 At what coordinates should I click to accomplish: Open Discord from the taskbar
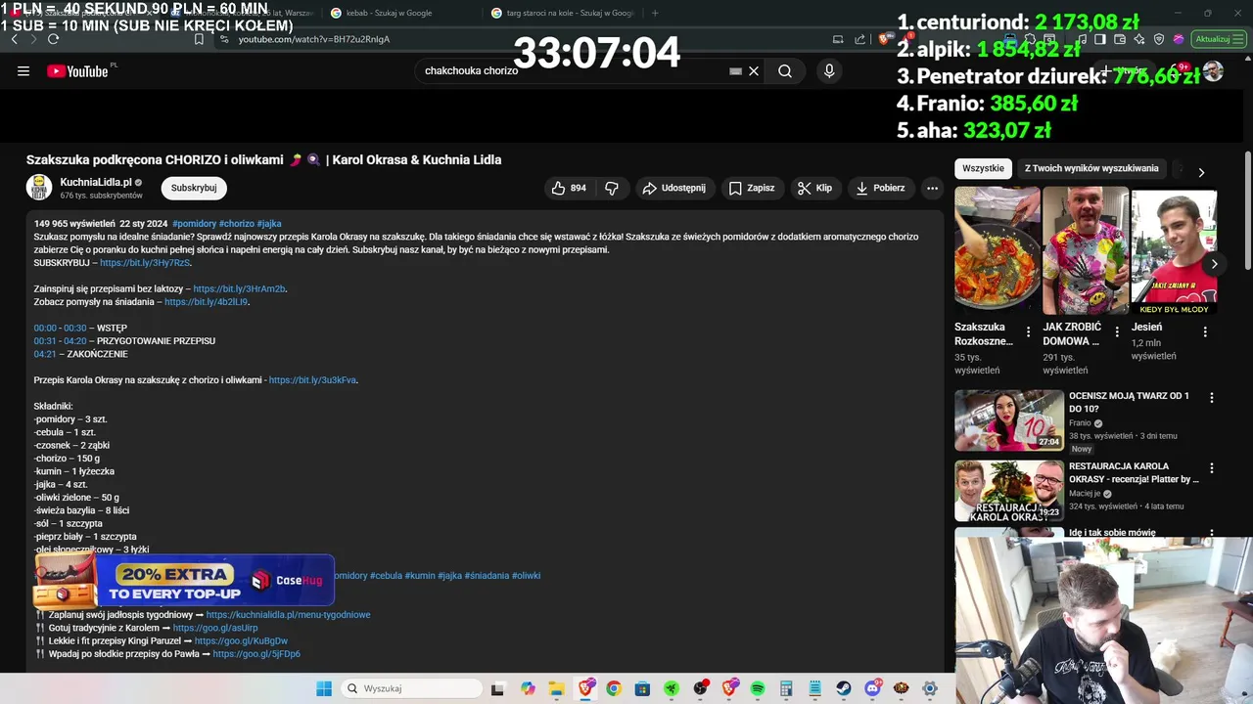click(872, 688)
